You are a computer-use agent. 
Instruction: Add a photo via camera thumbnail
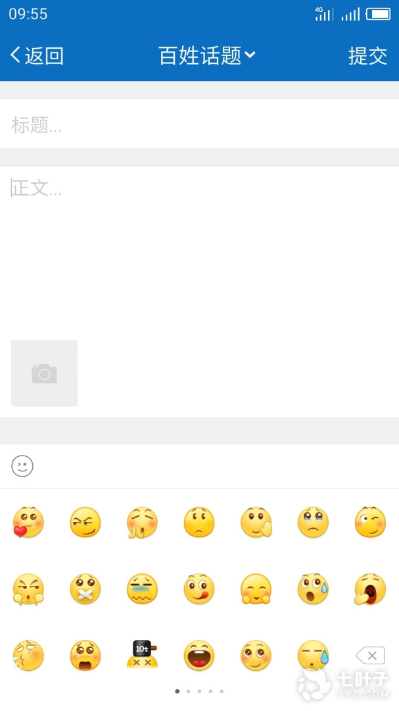(x=45, y=373)
